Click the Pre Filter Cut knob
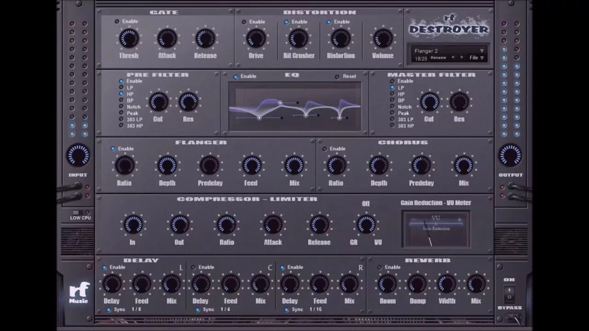This screenshot has width=589, height=331. pos(158,102)
